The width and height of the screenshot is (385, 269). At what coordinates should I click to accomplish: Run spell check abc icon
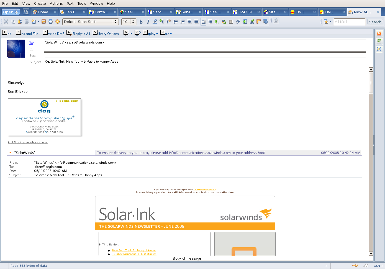tap(252, 22)
